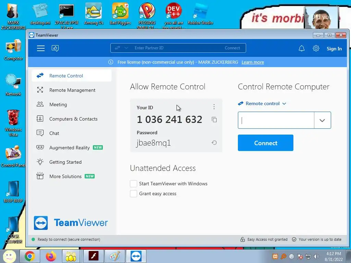Click the version up-to-date checkmark icon

click(x=294, y=239)
